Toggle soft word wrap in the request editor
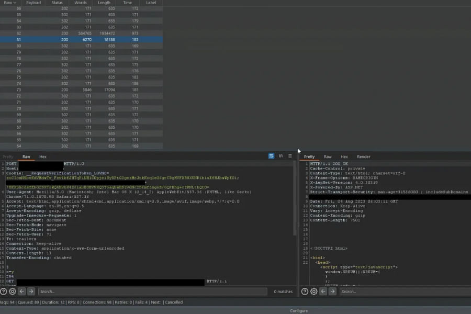Viewport: 471px width, 314px height. [271, 155]
